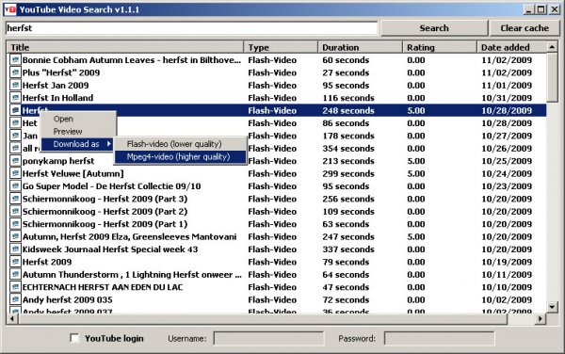Viewport: 565px width, 354px height.
Task: Click video icon beside Plus "Herfst" 2009
Action: click(x=15, y=72)
